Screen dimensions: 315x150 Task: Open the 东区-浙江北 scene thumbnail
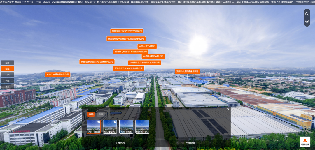[142, 127]
